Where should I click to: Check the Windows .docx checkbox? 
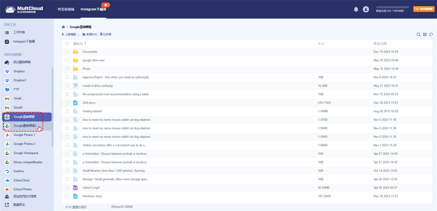click(x=67, y=196)
